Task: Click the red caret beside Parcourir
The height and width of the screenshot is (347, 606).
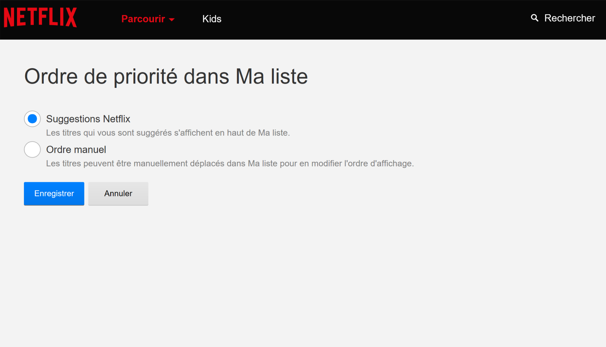Action: click(172, 20)
